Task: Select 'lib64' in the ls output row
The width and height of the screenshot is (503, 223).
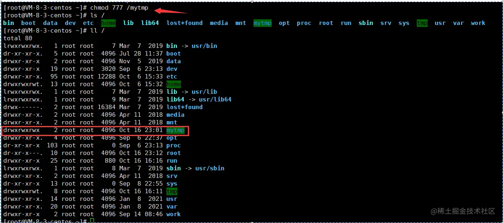Action: [x=150, y=23]
